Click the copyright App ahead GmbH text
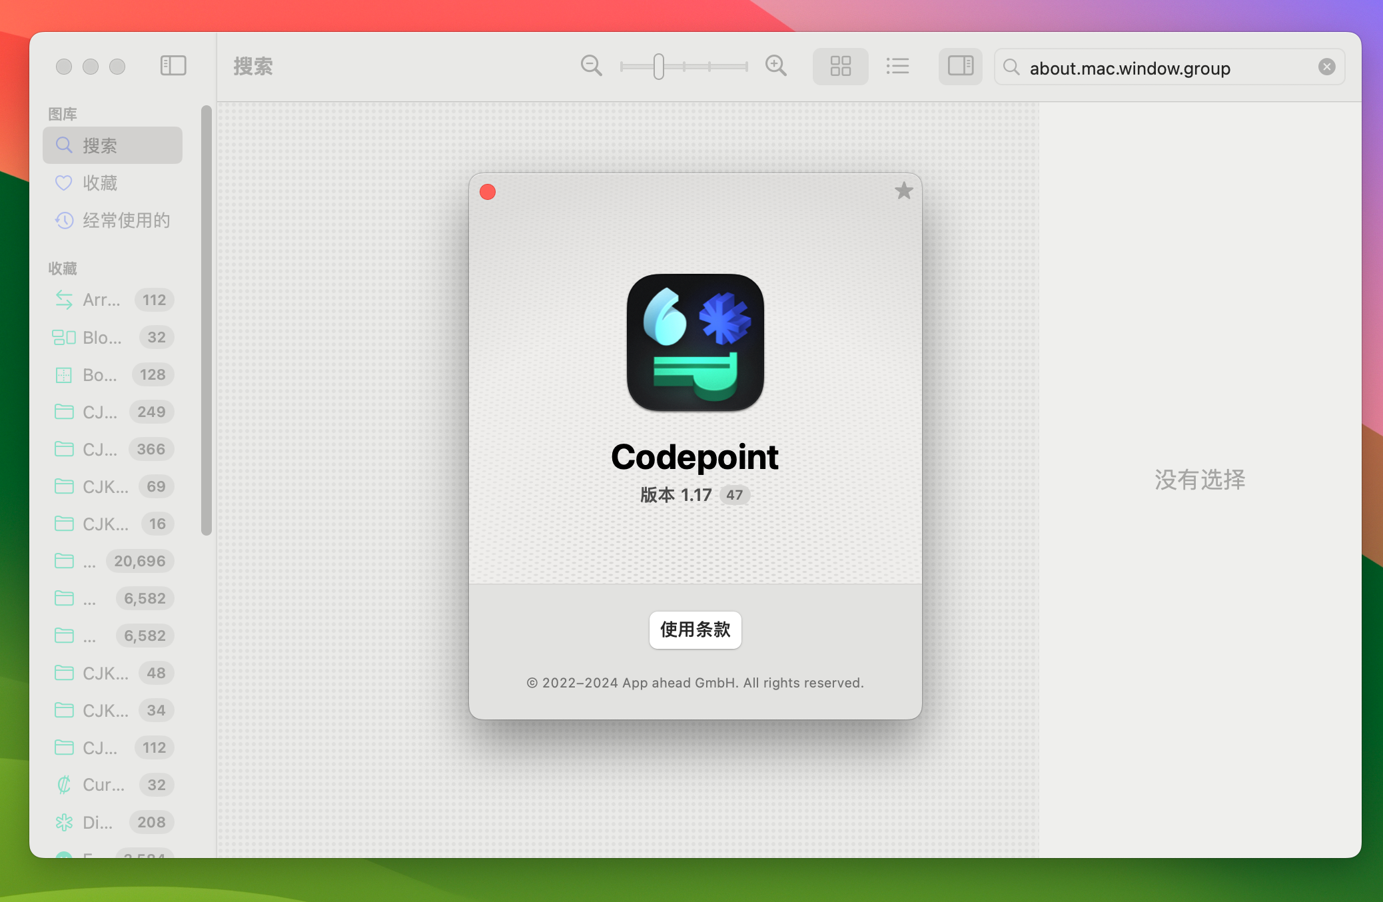This screenshot has width=1383, height=902. 695,683
